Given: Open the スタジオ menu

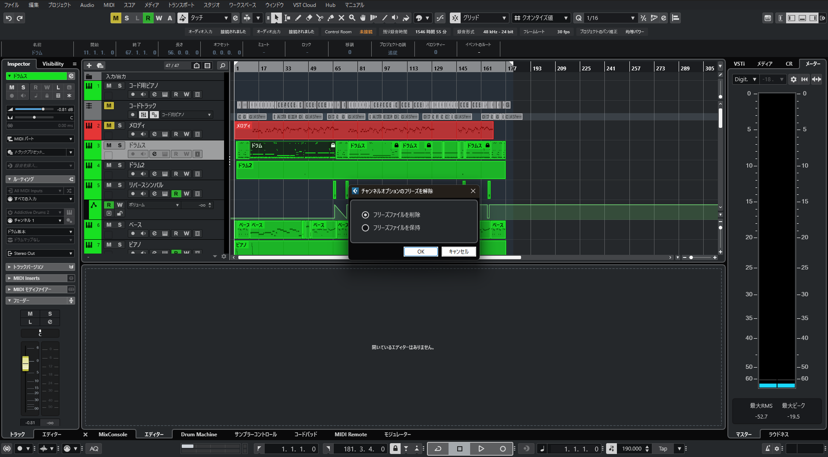Looking at the screenshot, I should (x=212, y=5).
